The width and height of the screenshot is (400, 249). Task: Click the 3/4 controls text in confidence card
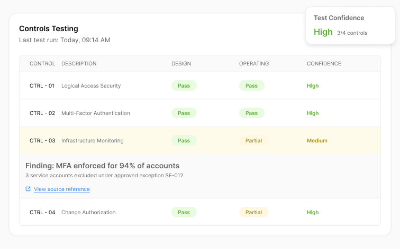coord(352,33)
